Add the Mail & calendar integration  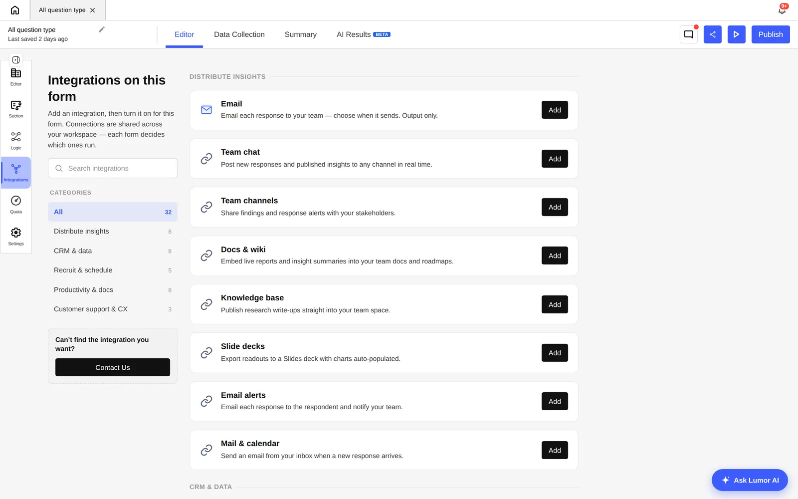tap(555, 450)
